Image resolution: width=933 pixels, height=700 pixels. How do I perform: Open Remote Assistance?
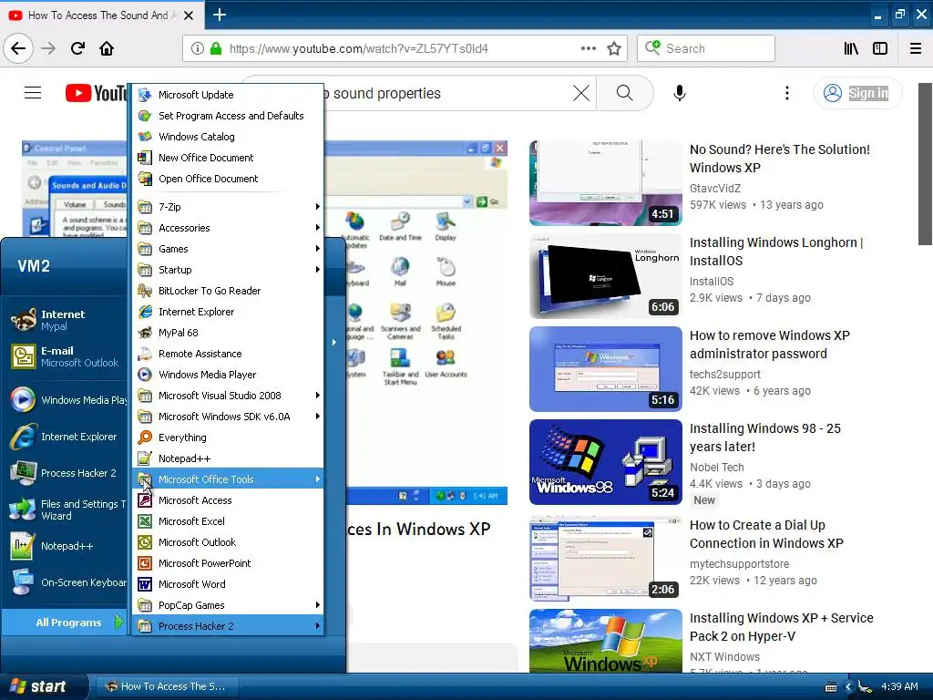pyautogui.click(x=228, y=353)
